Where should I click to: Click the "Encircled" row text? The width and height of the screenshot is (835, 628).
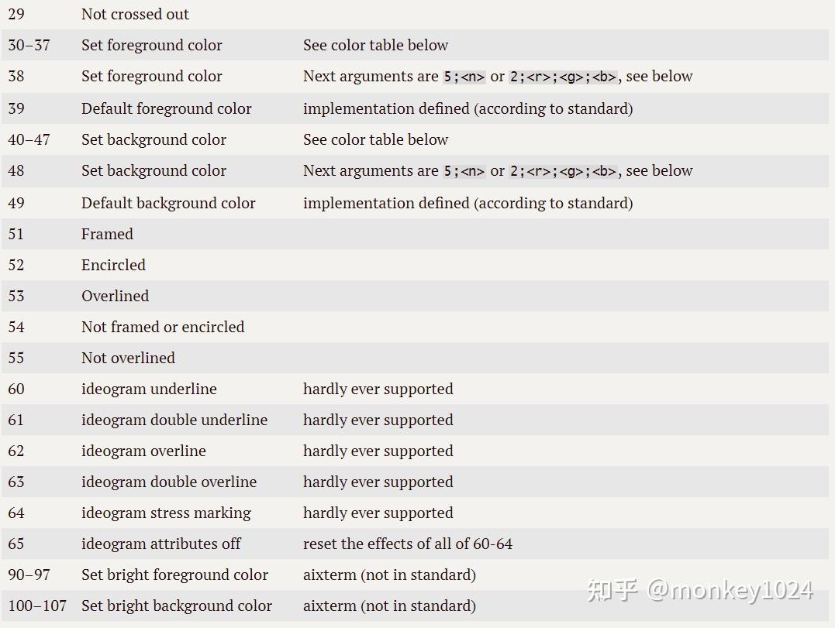pyautogui.click(x=113, y=265)
